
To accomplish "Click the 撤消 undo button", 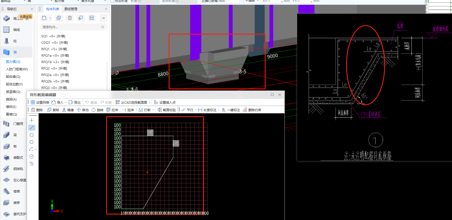I will 91,102.
